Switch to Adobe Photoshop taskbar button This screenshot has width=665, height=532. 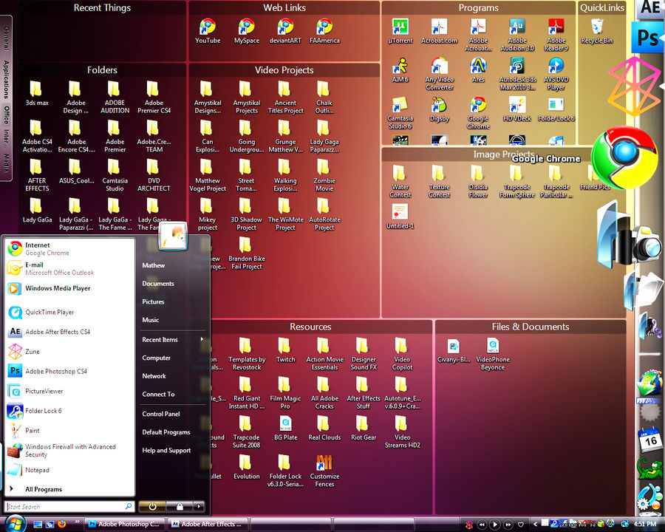pos(125,524)
